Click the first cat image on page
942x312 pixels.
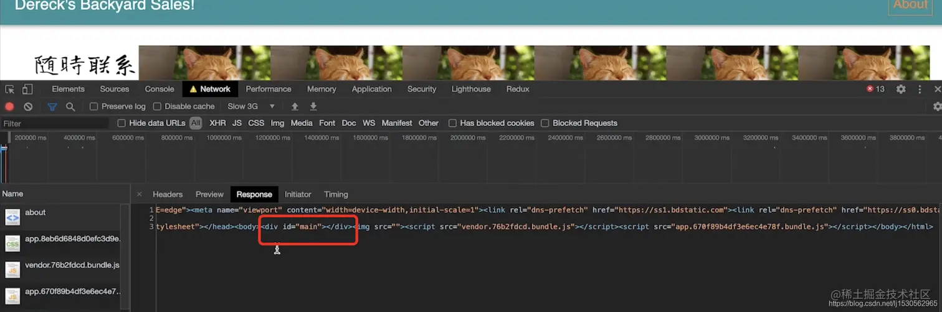tap(204, 62)
